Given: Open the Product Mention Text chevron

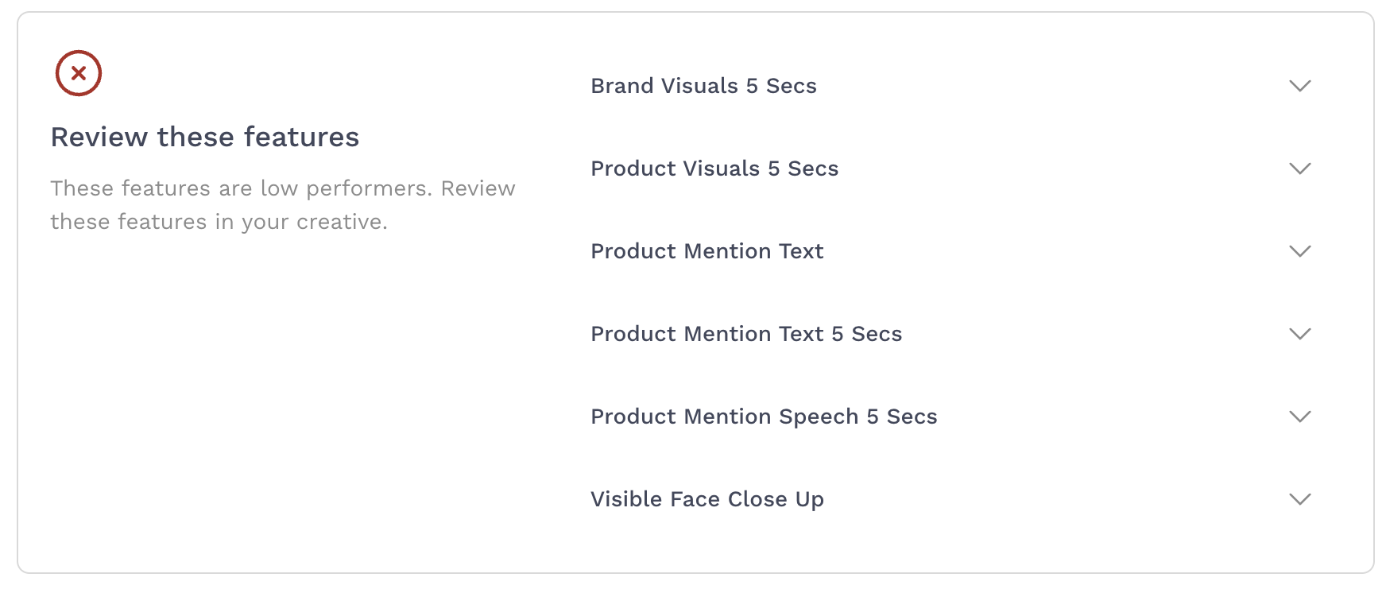Looking at the screenshot, I should (x=1299, y=251).
